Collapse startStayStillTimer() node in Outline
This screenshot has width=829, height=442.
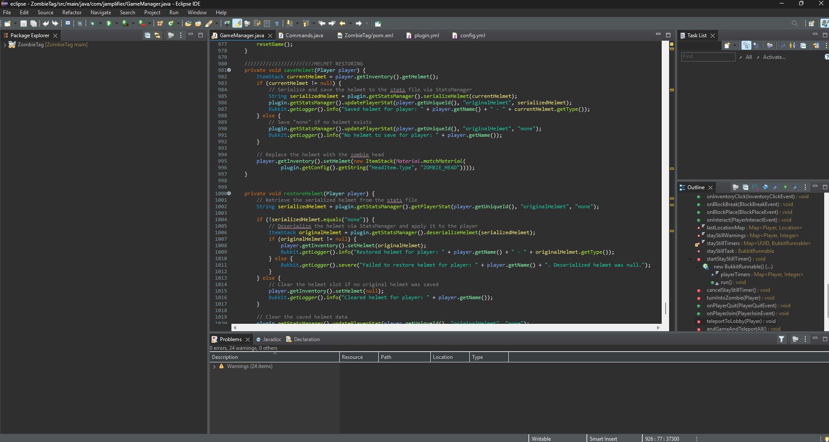[x=690, y=259]
